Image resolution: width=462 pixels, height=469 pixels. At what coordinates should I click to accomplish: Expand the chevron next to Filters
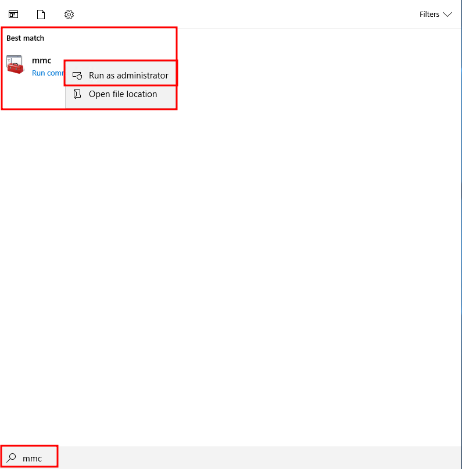pyautogui.click(x=447, y=15)
